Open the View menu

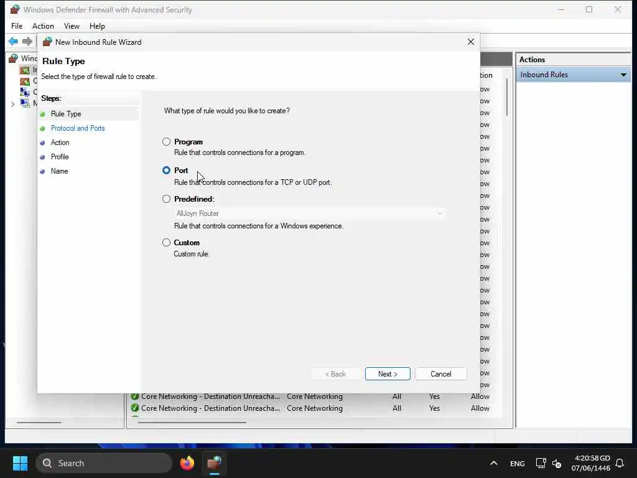point(72,26)
